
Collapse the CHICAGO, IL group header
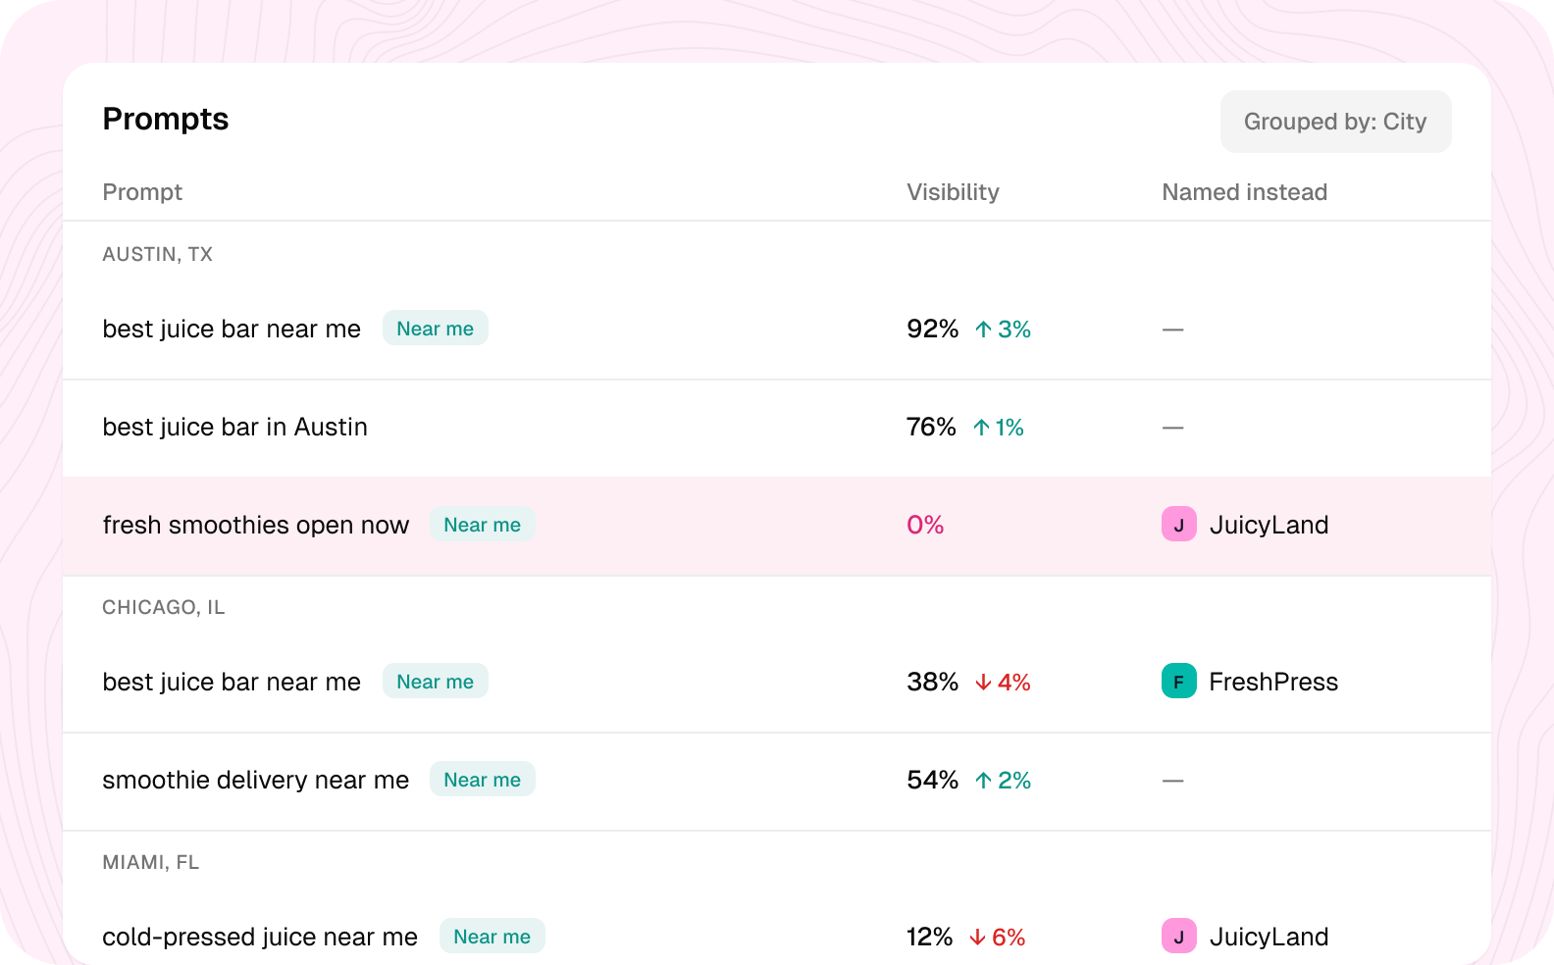click(164, 607)
